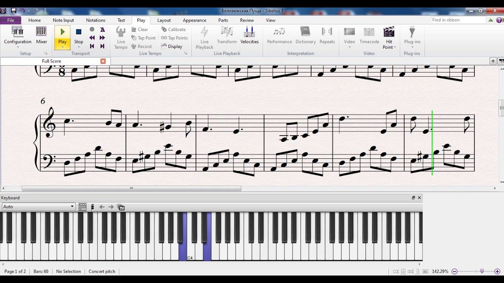Click the Calibrate button
Image resolution: width=504 pixels, height=283 pixels.
(x=173, y=29)
